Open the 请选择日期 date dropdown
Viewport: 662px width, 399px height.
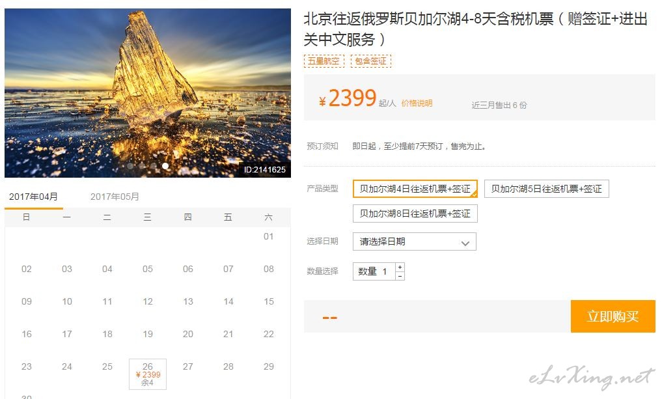(414, 241)
